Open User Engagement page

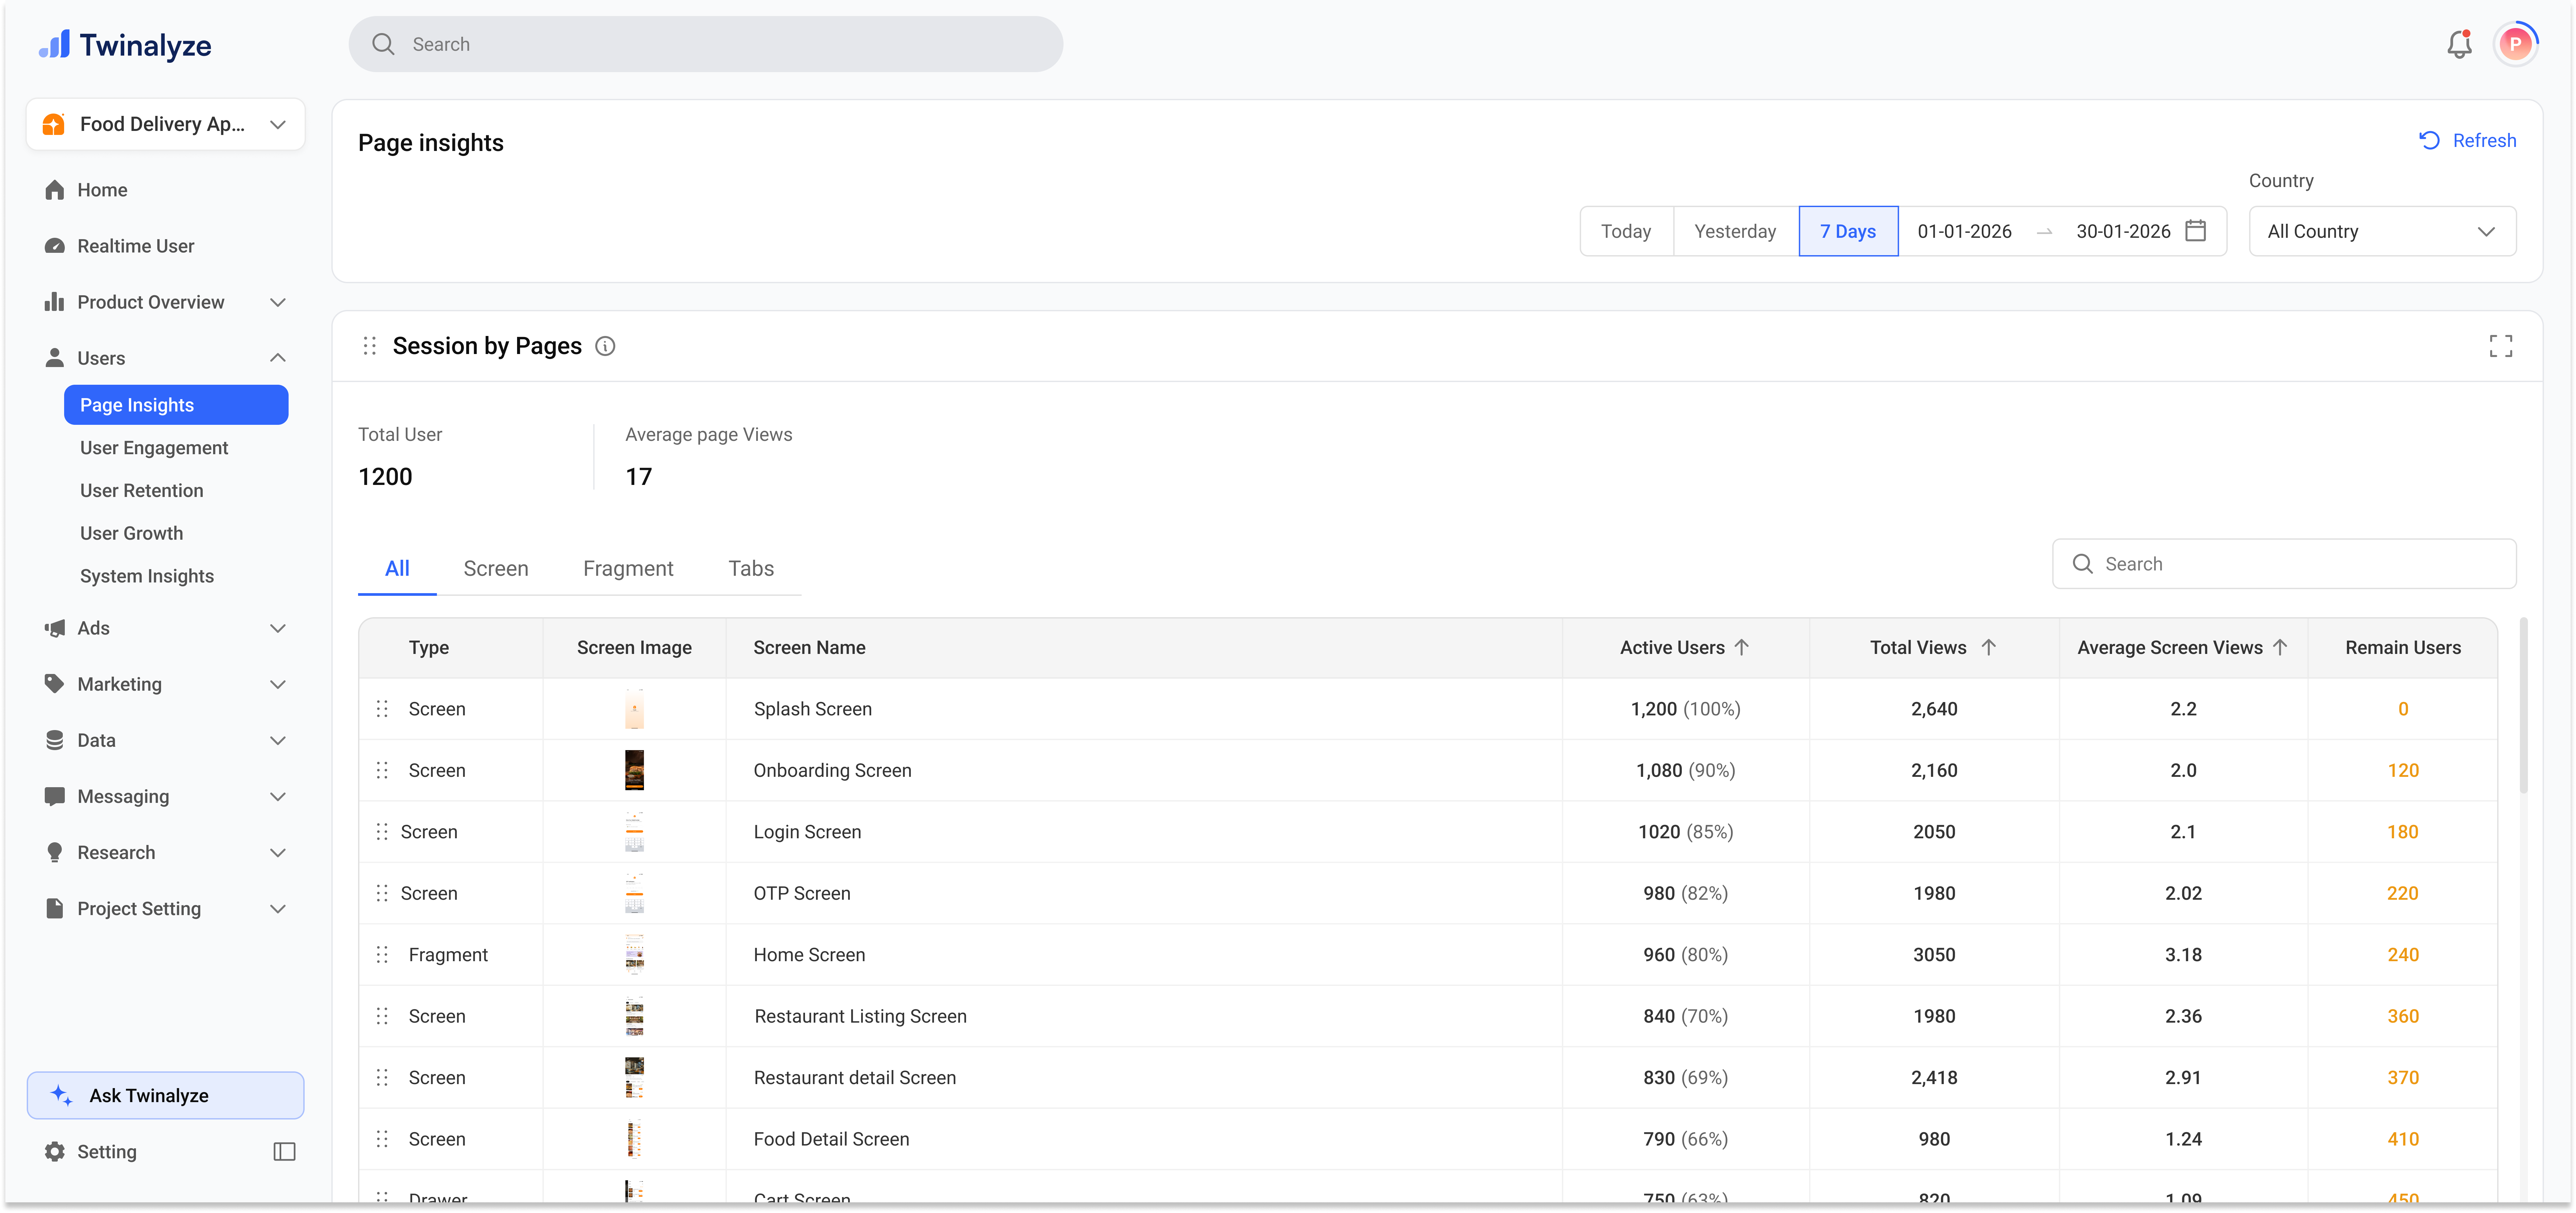click(x=154, y=448)
